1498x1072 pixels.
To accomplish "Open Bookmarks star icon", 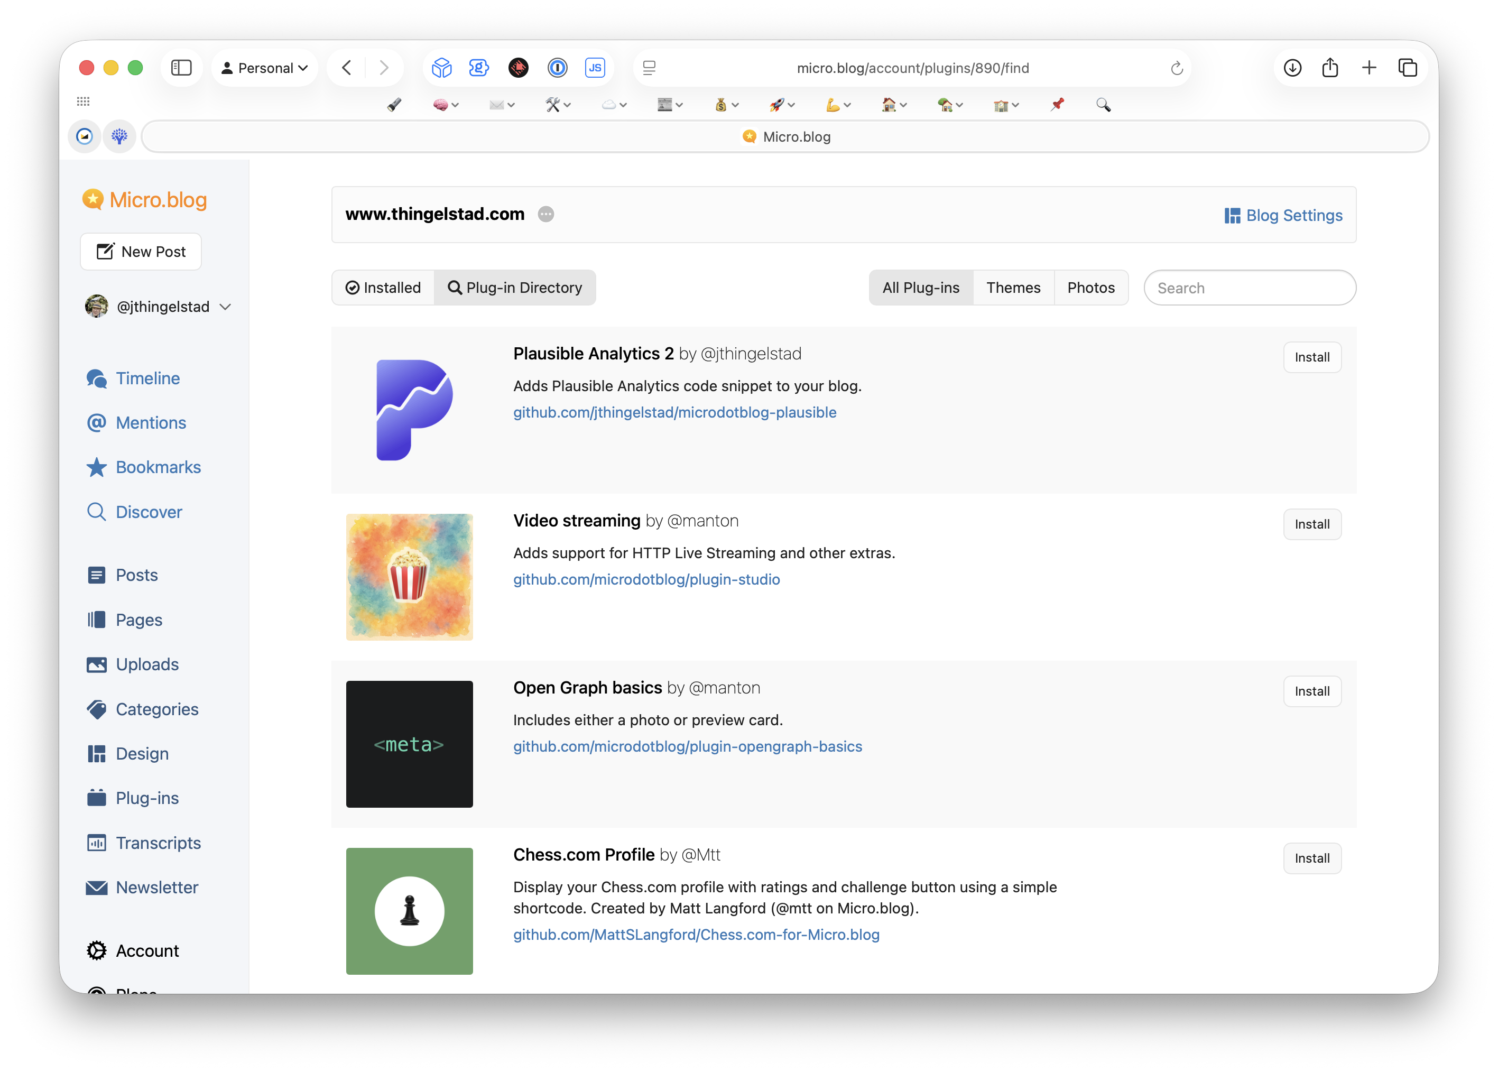I will click(96, 467).
